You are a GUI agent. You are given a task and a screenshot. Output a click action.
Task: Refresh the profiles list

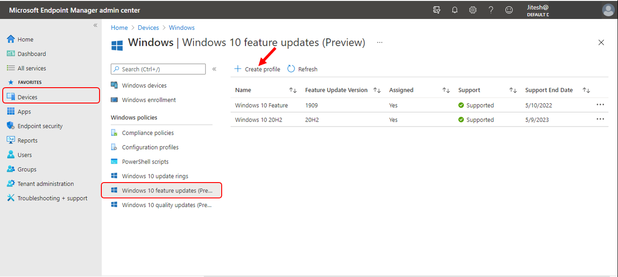(302, 69)
